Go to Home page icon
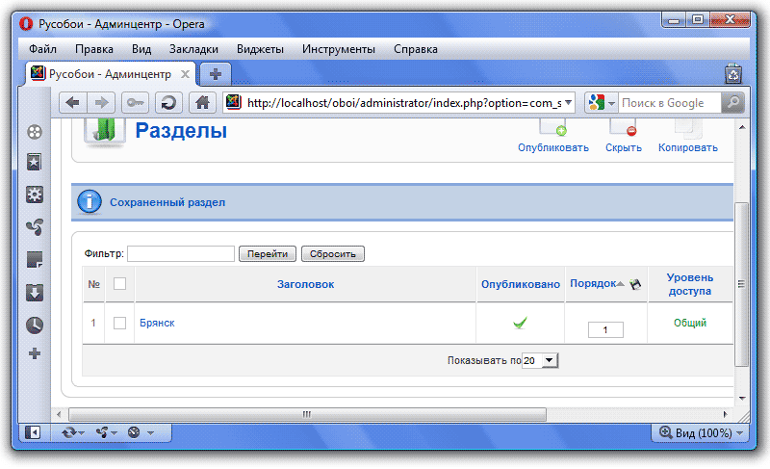 pyautogui.click(x=202, y=103)
